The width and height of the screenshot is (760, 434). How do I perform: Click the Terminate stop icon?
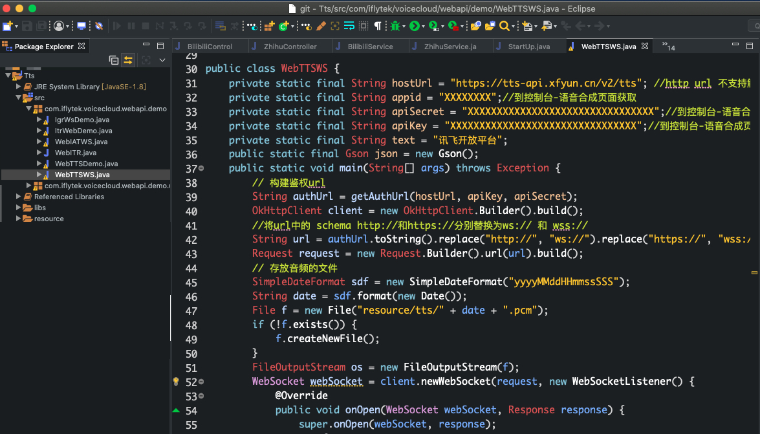tap(144, 26)
